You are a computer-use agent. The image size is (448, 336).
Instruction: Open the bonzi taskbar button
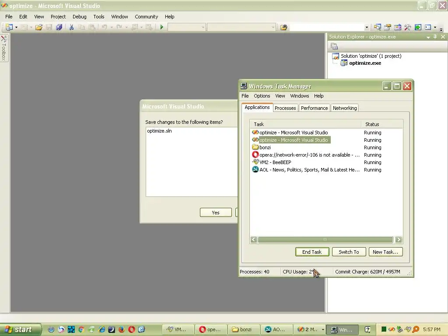click(243, 329)
